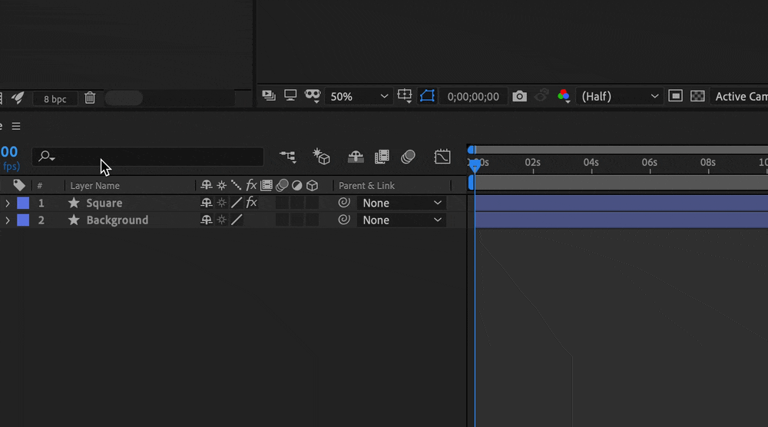Click the timeline layer search field
Screen dimensions: 768x427
click(x=148, y=157)
